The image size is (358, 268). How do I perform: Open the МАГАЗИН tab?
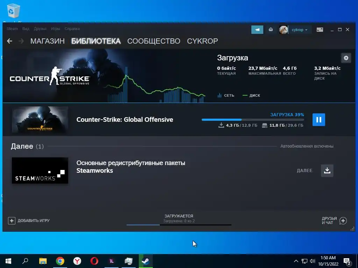tap(48, 41)
